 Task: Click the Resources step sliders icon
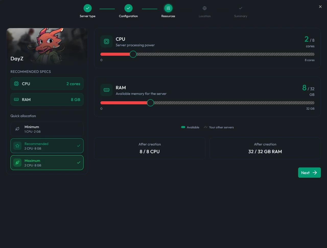pos(168,8)
